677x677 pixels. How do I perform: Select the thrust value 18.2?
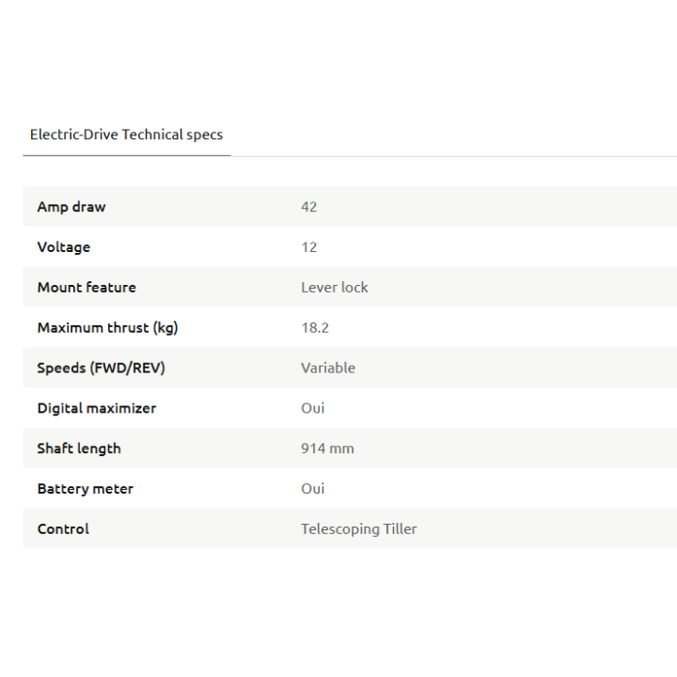314,328
